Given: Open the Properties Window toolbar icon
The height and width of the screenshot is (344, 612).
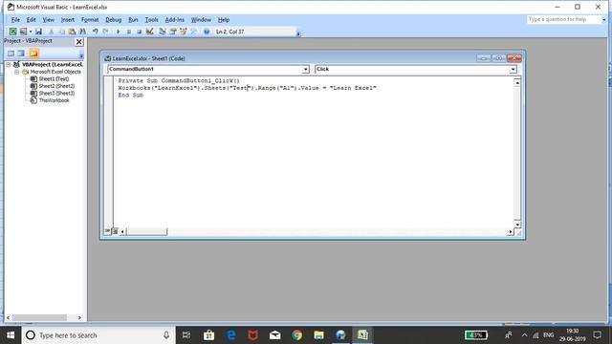Looking at the screenshot, I should [x=173, y=32].
